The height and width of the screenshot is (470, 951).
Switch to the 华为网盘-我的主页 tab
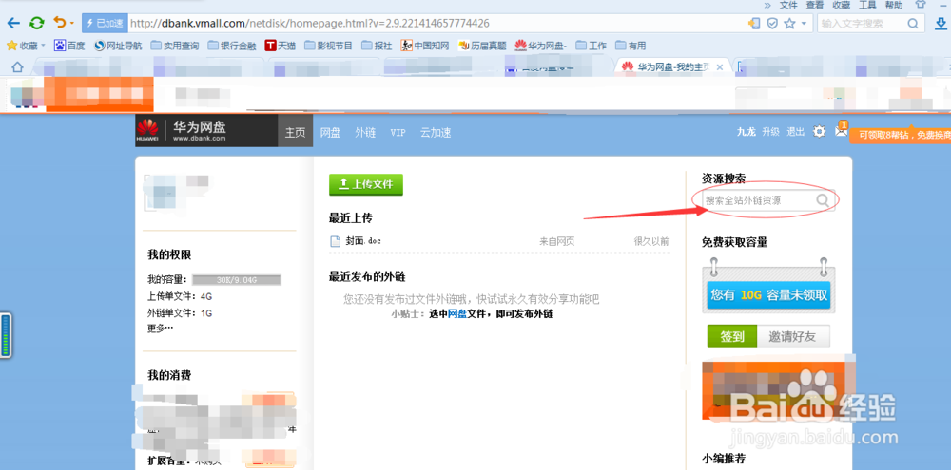tap(671, 67)
